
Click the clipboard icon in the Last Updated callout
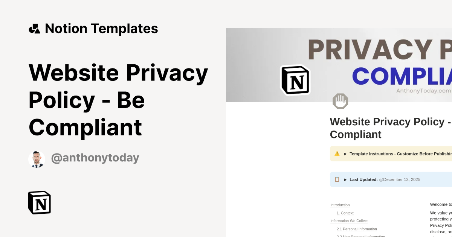pos(337,179)
